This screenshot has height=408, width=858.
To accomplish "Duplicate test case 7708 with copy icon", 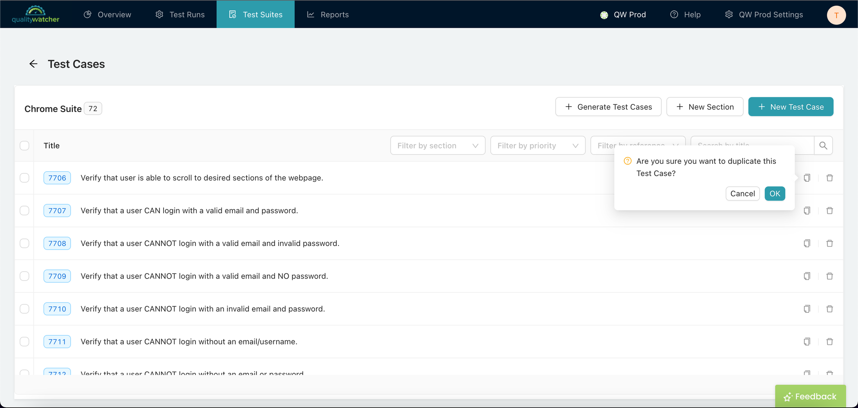I will [807, 244].
